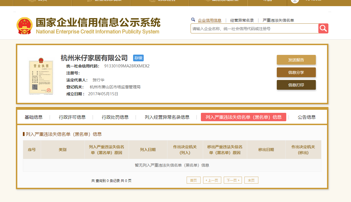Select the 列入严重违法失信名单（黑名单）信息 tab

[x=244, y=117]
